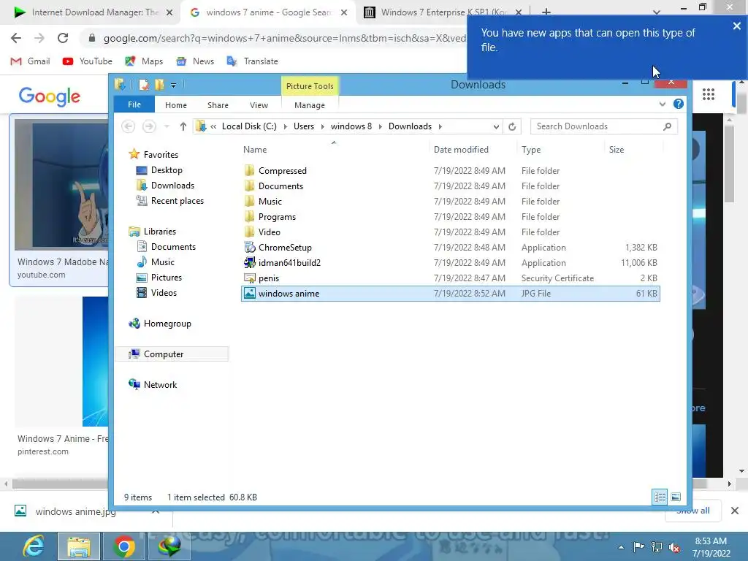Viewport: 748px width, 561px height.
Task: Click the muted volume tray icon
Action: [674, 547]
